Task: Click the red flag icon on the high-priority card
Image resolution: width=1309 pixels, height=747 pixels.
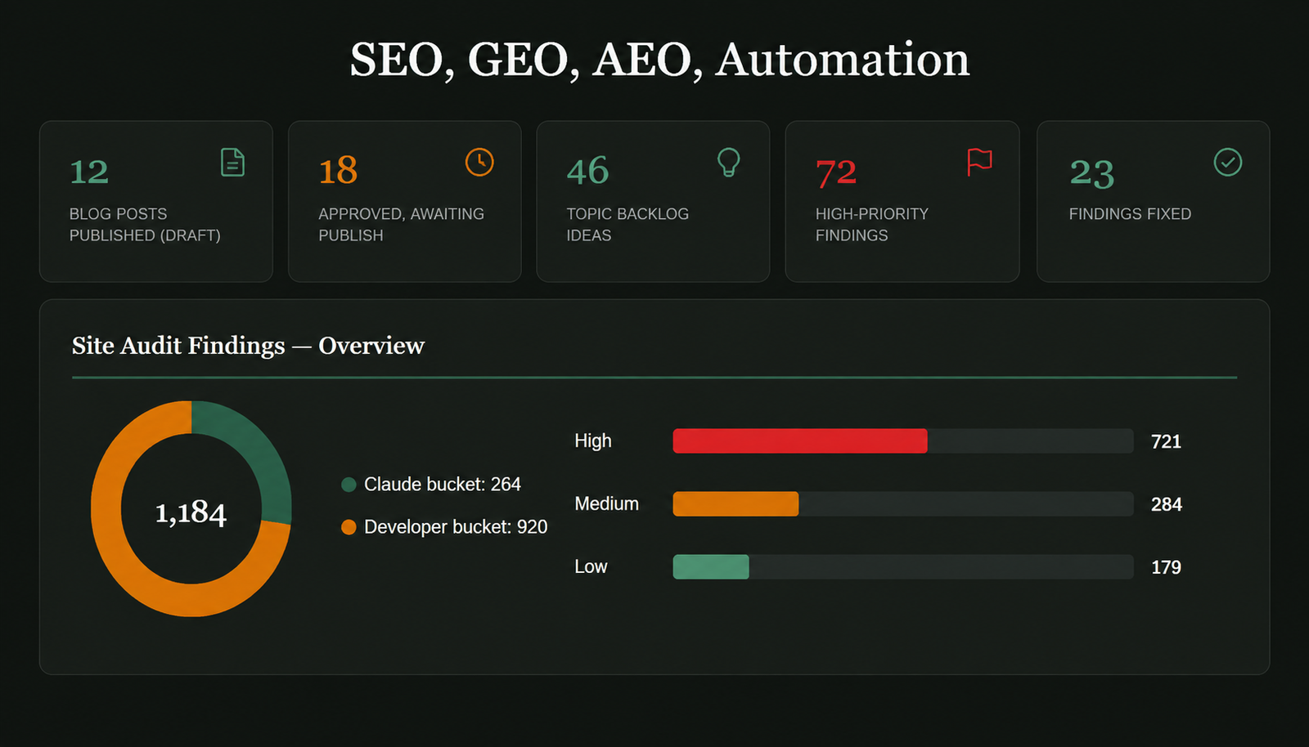Action: (979, 162)
